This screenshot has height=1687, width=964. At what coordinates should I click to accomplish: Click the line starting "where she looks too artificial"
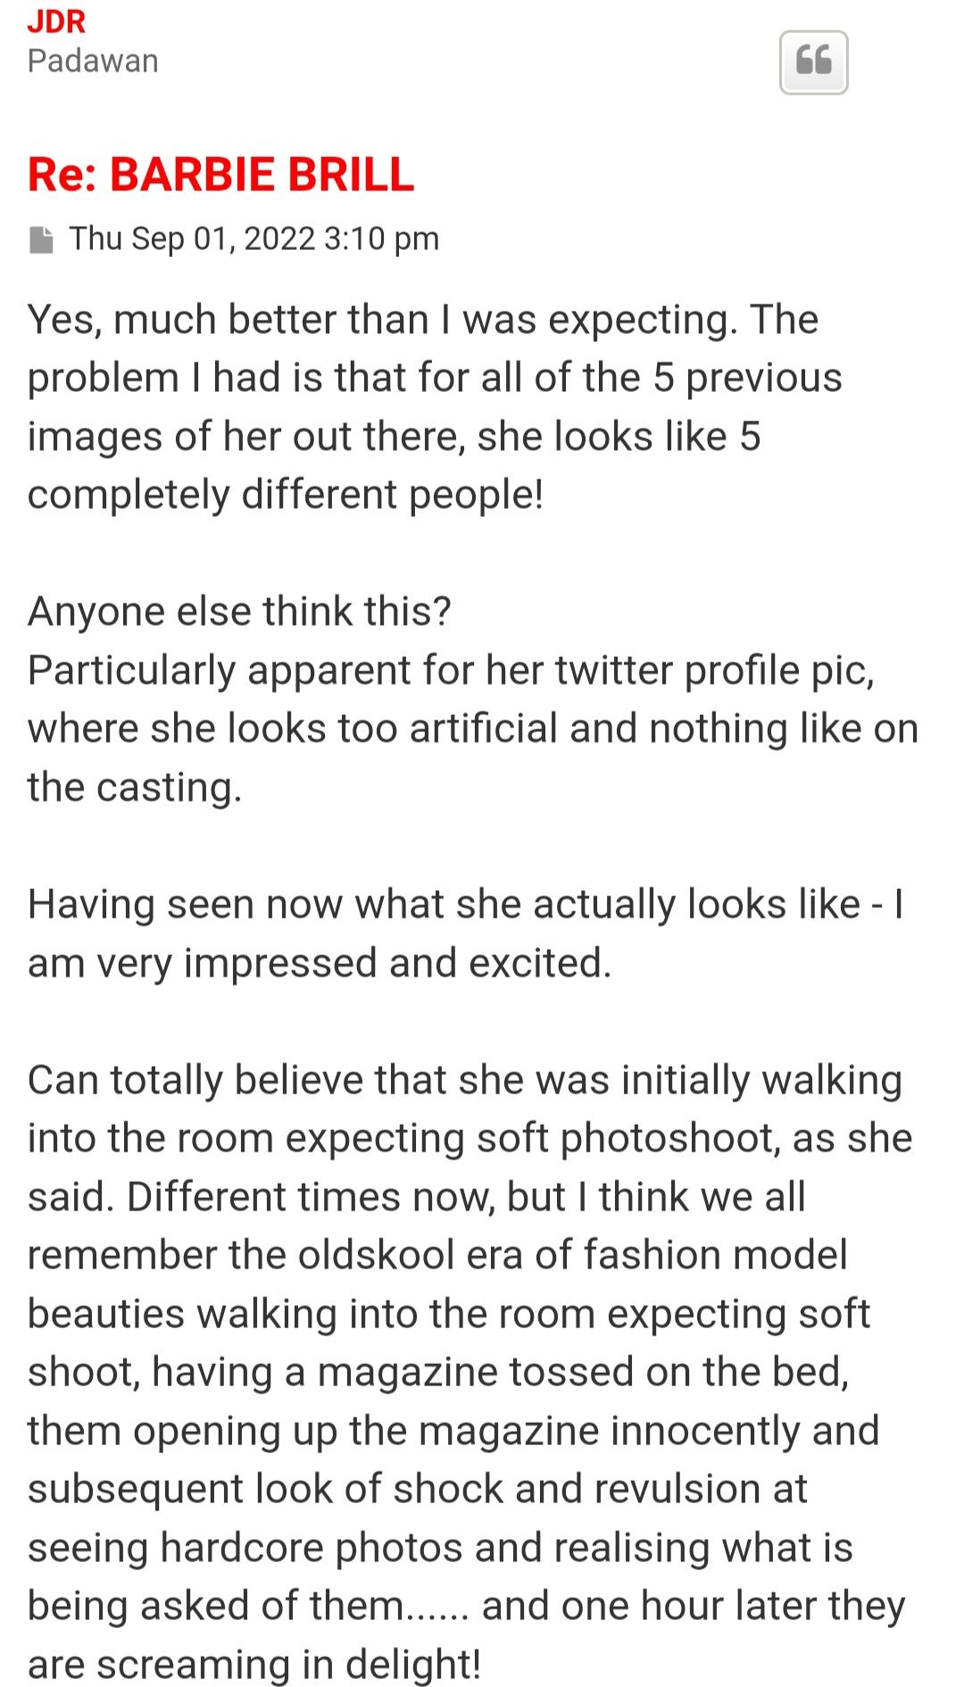[473, 728]
